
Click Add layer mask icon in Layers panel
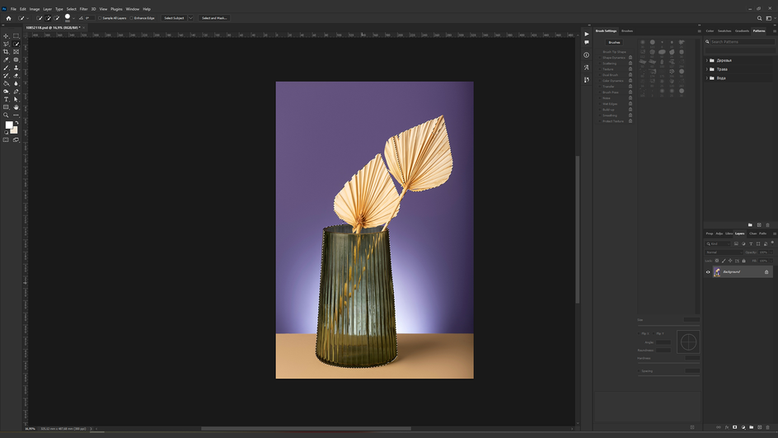pos(735,427)
